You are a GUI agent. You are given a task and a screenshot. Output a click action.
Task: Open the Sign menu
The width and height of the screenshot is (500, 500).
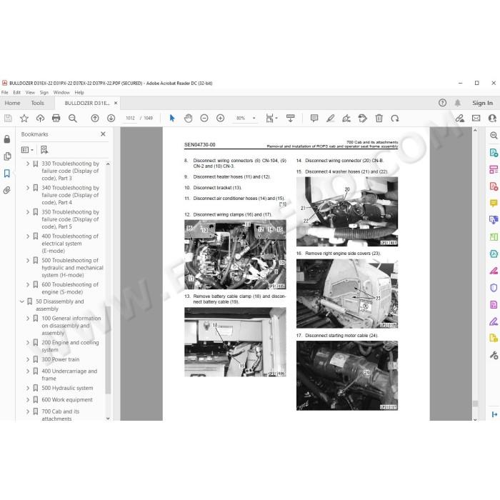pos(44,92)
